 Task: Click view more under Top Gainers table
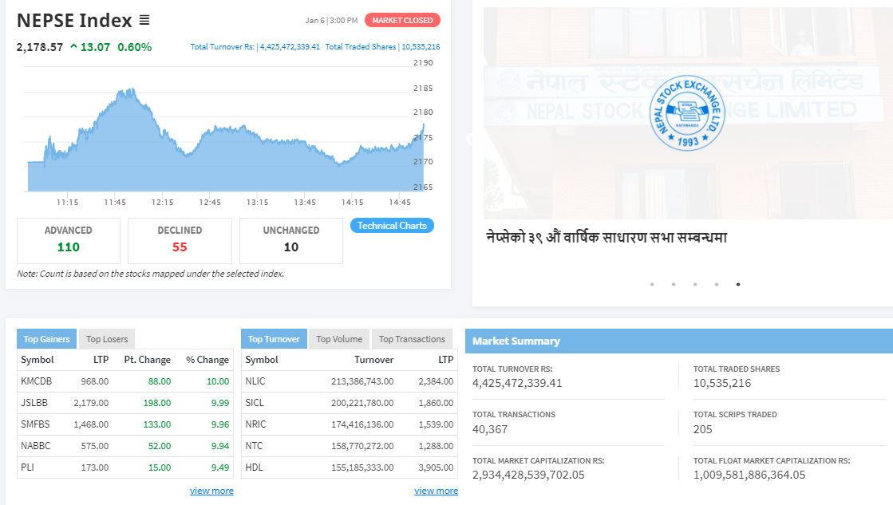tap(211, 491)
